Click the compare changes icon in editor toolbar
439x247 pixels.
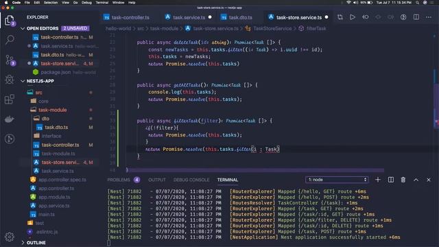pyautogui.click(x=340, y=17)
